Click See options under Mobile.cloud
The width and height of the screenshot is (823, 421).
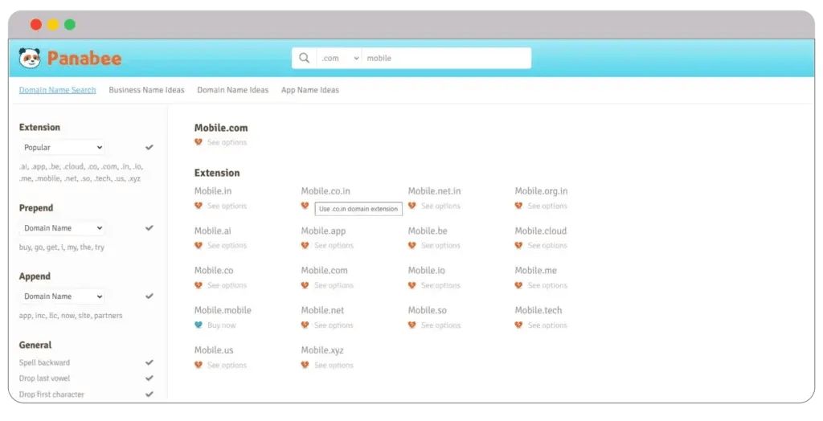pos(547,246)
